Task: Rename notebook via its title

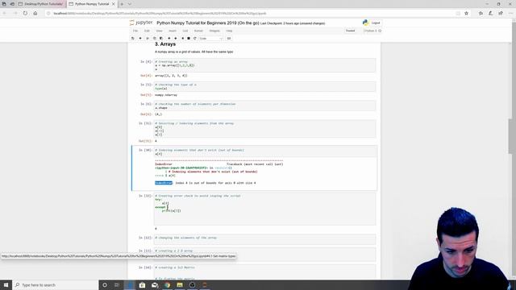Action: coord(208,23)
